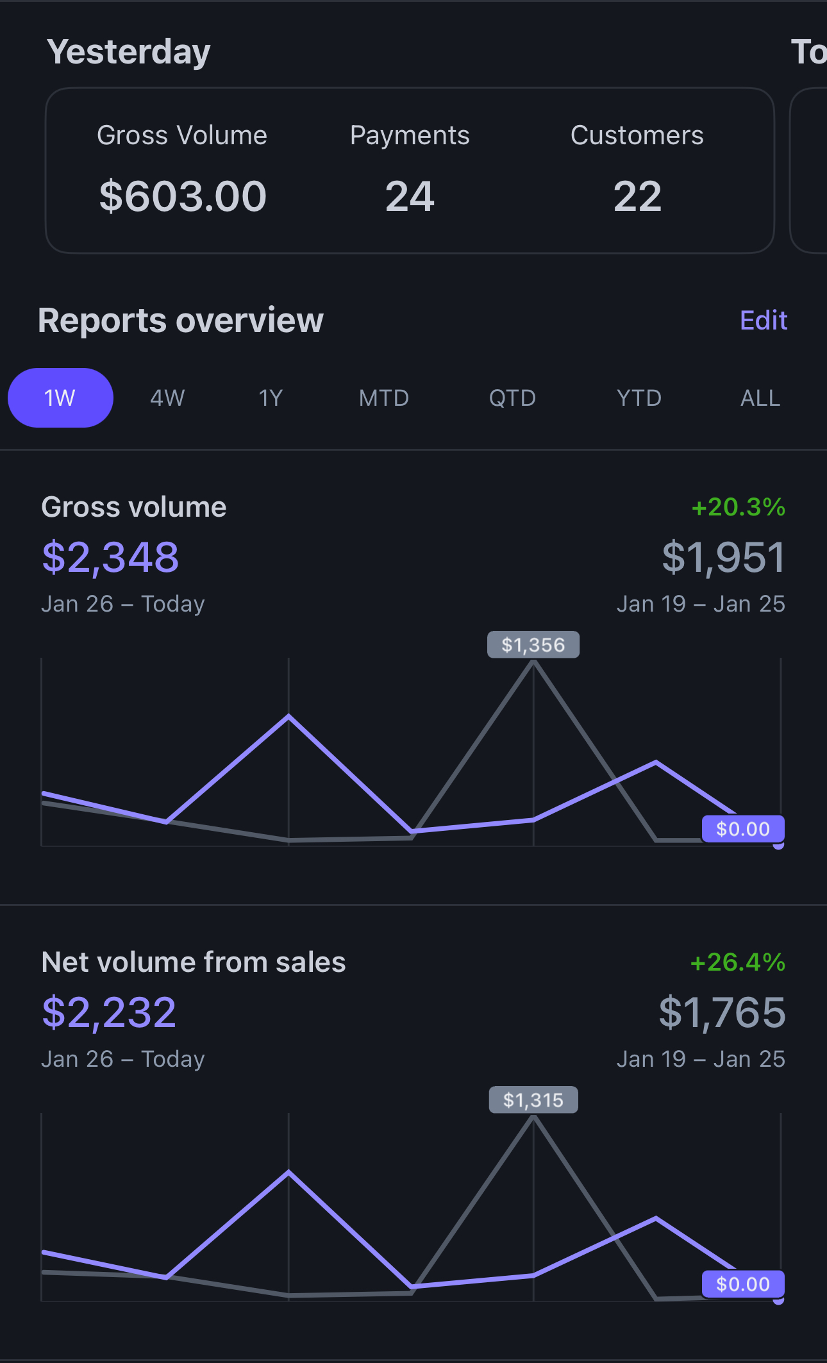
Task: Tap the Reports overview heading
Action: [x=181, y=320]
